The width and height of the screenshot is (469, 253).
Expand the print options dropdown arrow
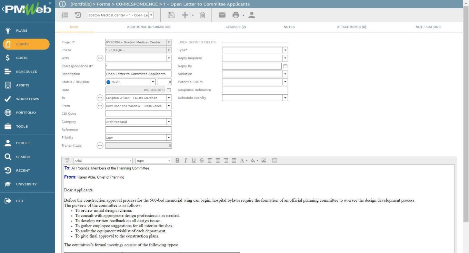[243, 15]
